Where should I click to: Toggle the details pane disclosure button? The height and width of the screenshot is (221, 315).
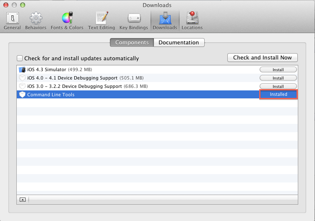23,200
